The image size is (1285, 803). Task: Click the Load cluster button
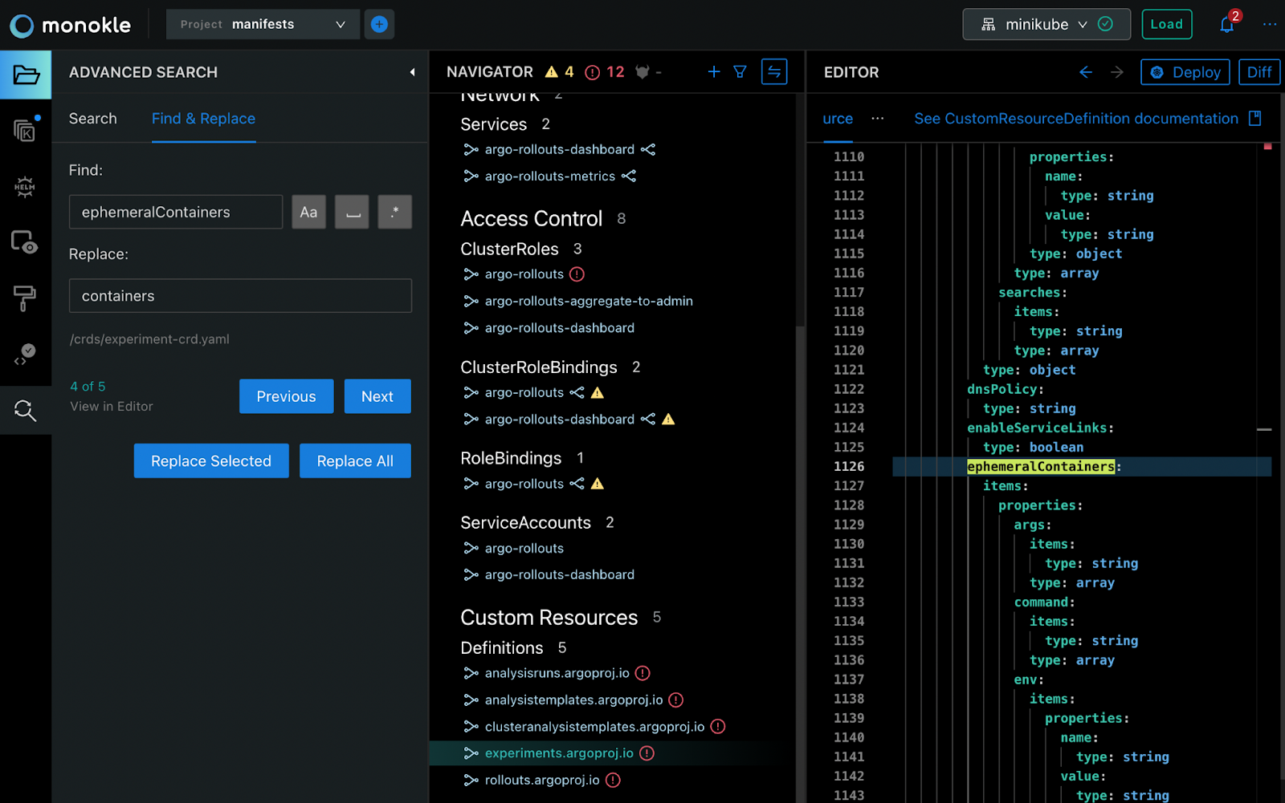pyautogui.click(x=1166, y=24)
